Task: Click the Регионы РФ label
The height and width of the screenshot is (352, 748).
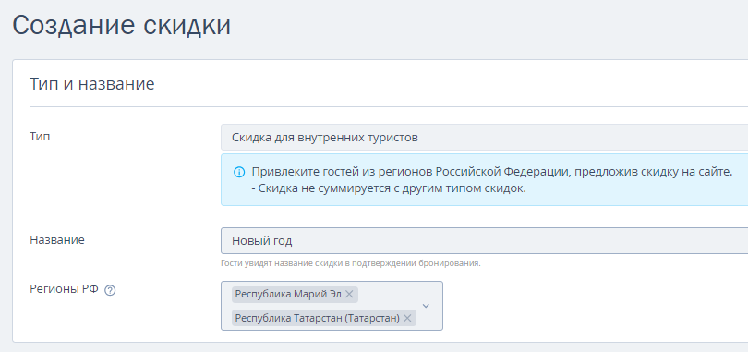Action: (x=64, y=289)
